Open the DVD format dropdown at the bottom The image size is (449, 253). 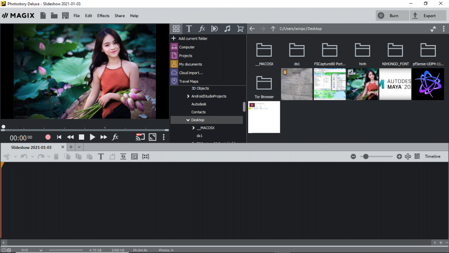pos(31,249)
